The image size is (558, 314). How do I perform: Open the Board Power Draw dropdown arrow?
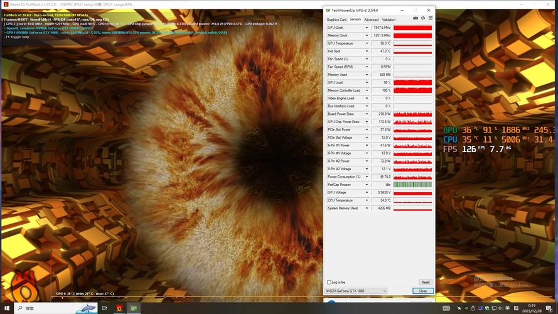[367, 114]
